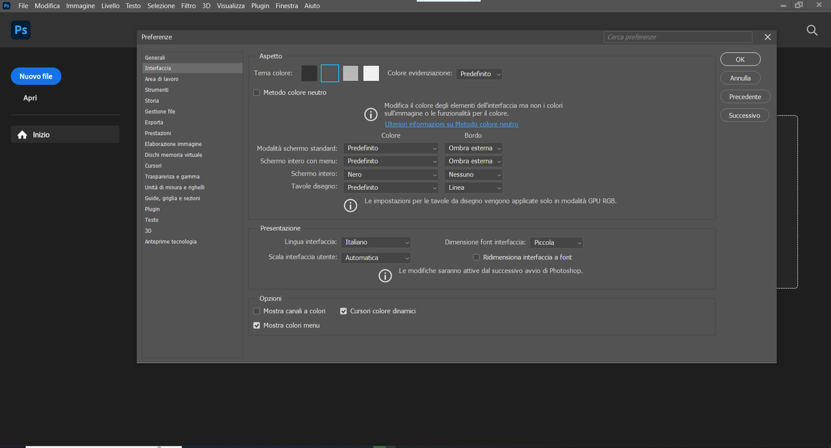The image size is (831, 448).
Task: Enable Mostra canali a colori
Action: [x=256, y=311]
